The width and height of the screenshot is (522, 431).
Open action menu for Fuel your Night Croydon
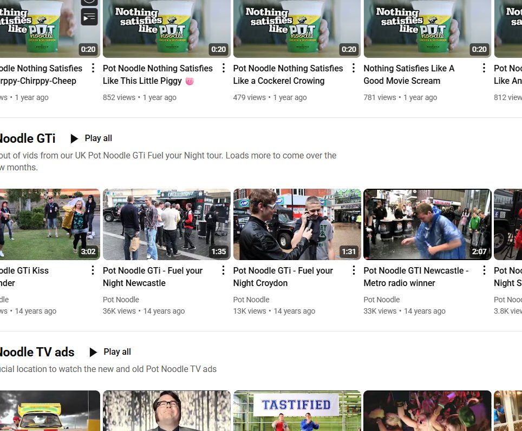click(354, 270)
